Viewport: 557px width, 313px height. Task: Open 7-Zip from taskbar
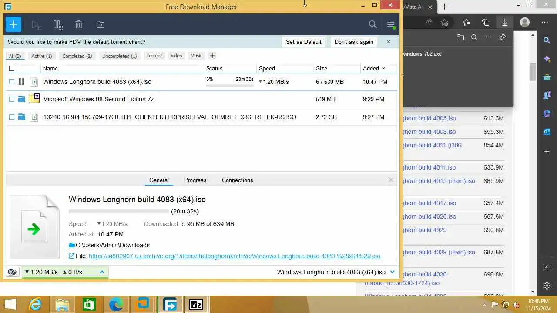click(x=196, y=305)
